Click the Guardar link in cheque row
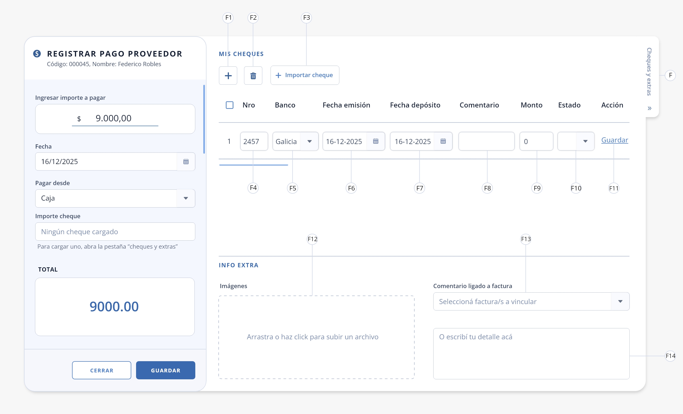This screenshot has width=683, height=414. coord(614,140)
